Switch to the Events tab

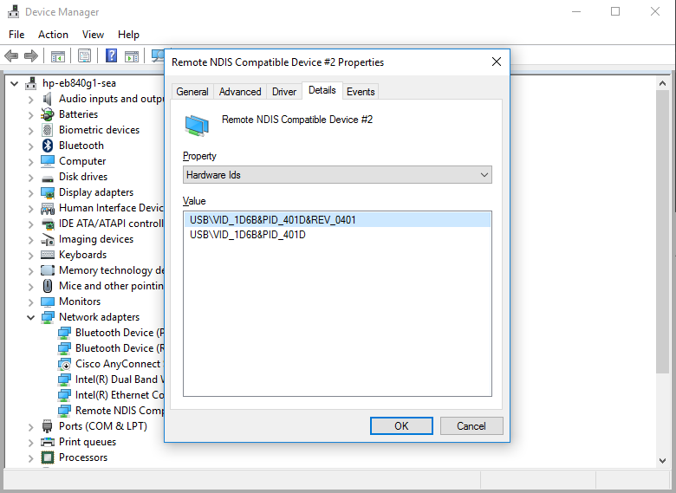pyautogui.click(x=361, y=92)
